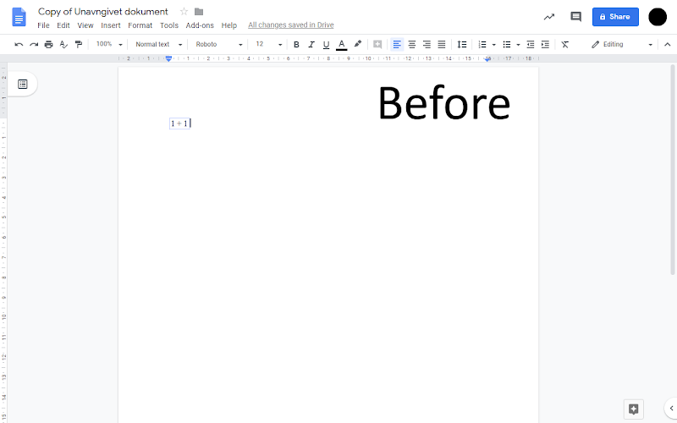The width and height of the screenshot is (677, 423).
Task: Open the comment history
Action: point(575,17)
